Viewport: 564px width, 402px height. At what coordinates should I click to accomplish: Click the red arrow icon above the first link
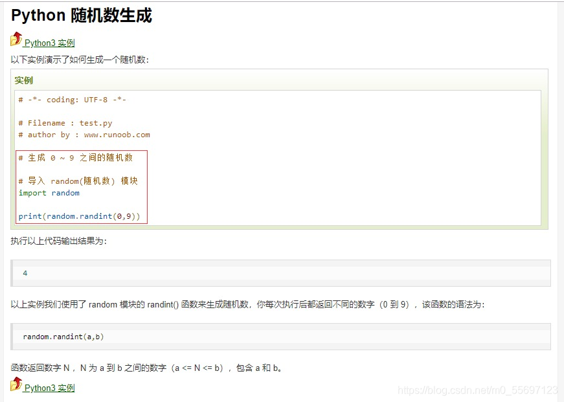click(x=18, y=36)
